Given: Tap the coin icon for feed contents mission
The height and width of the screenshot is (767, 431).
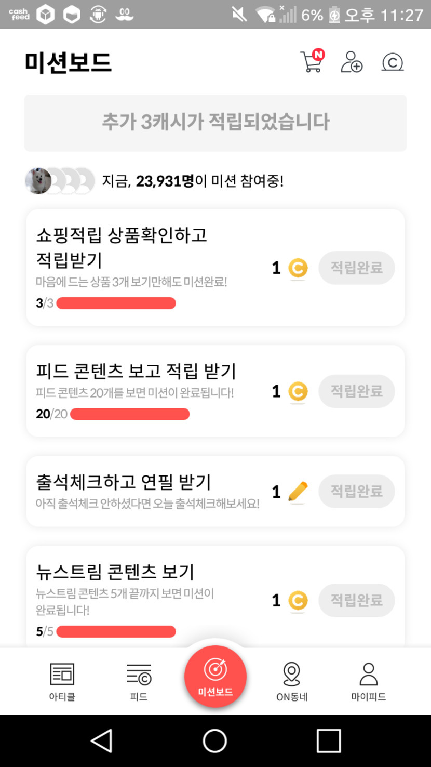Looking at the screenshot, I should 298,391.
